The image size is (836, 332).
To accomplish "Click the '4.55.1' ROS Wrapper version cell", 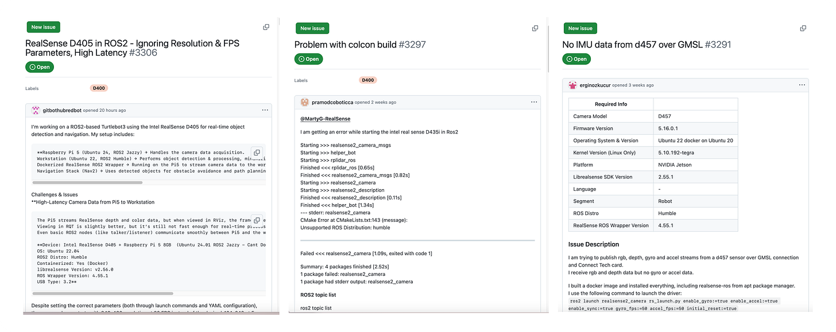I will pyautogui.click(x=695, y=225).
